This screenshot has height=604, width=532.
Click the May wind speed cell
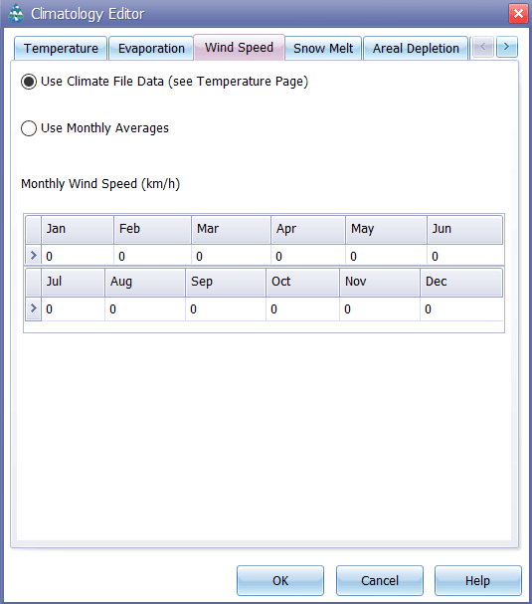tap(387, 256)
